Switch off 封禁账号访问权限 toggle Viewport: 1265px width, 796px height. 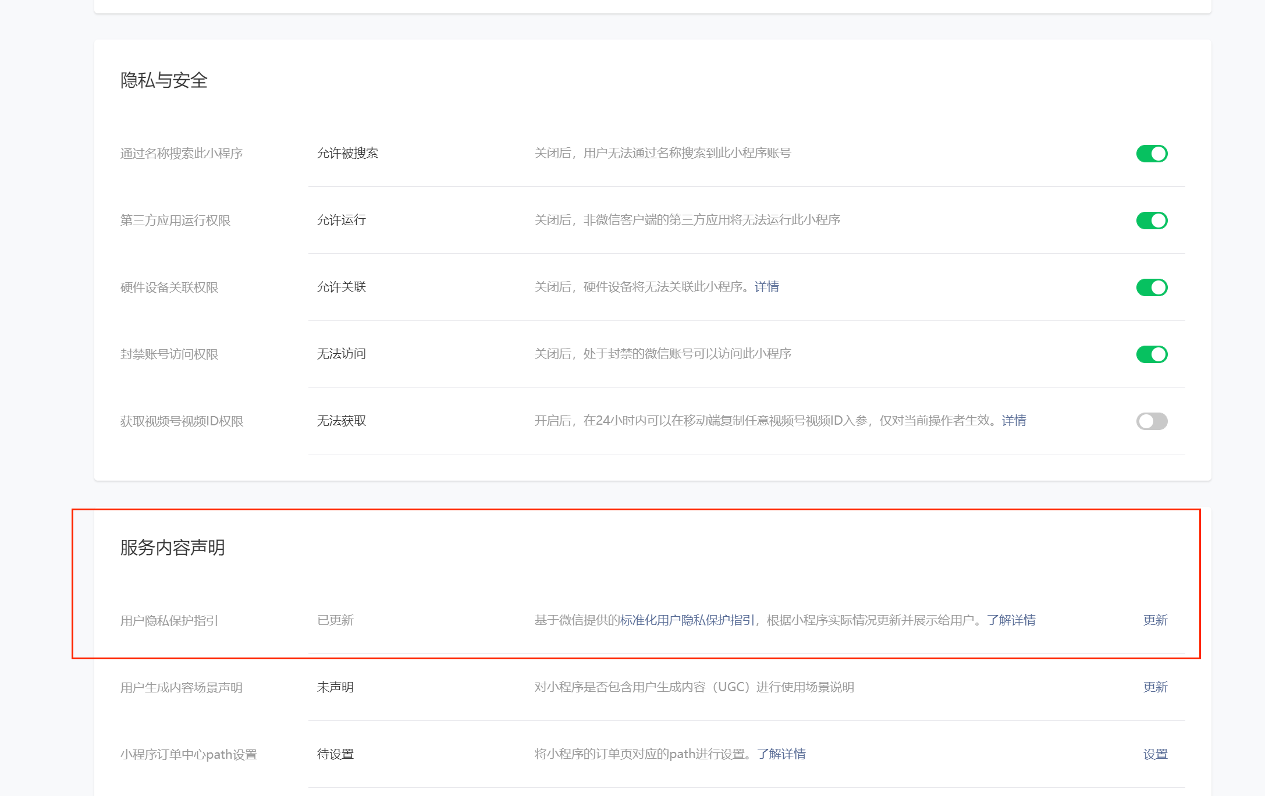[x=1152, y=354]
